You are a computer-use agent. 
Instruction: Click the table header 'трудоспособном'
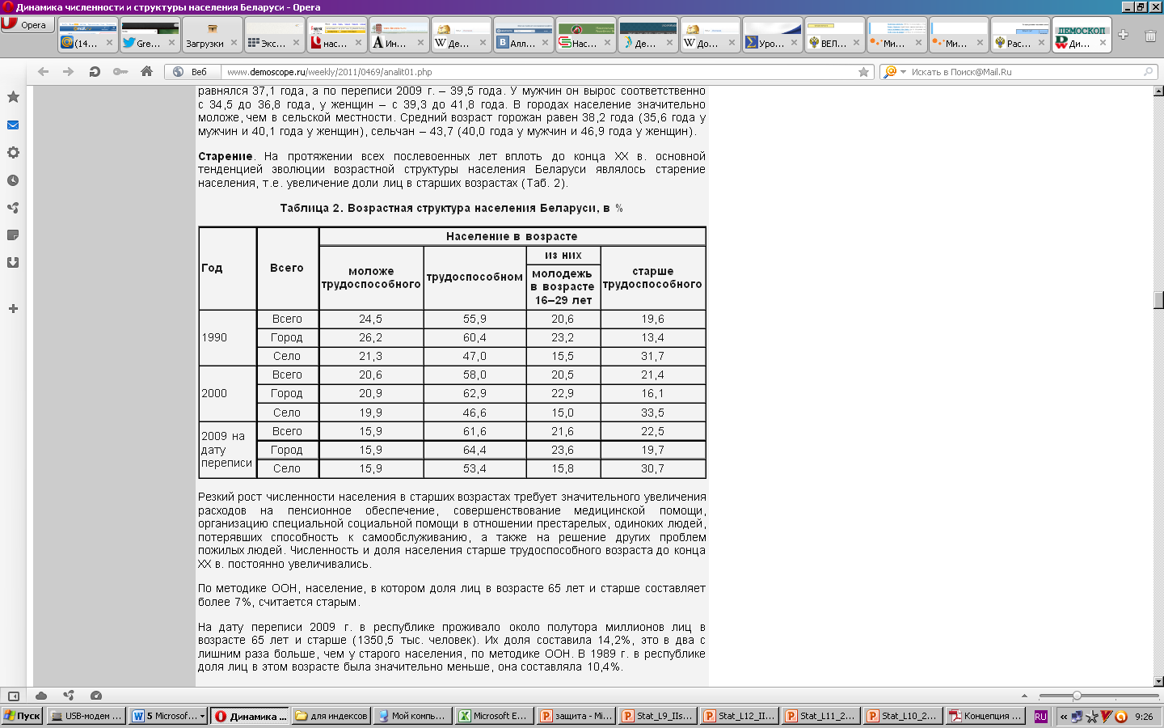point(474,277)
